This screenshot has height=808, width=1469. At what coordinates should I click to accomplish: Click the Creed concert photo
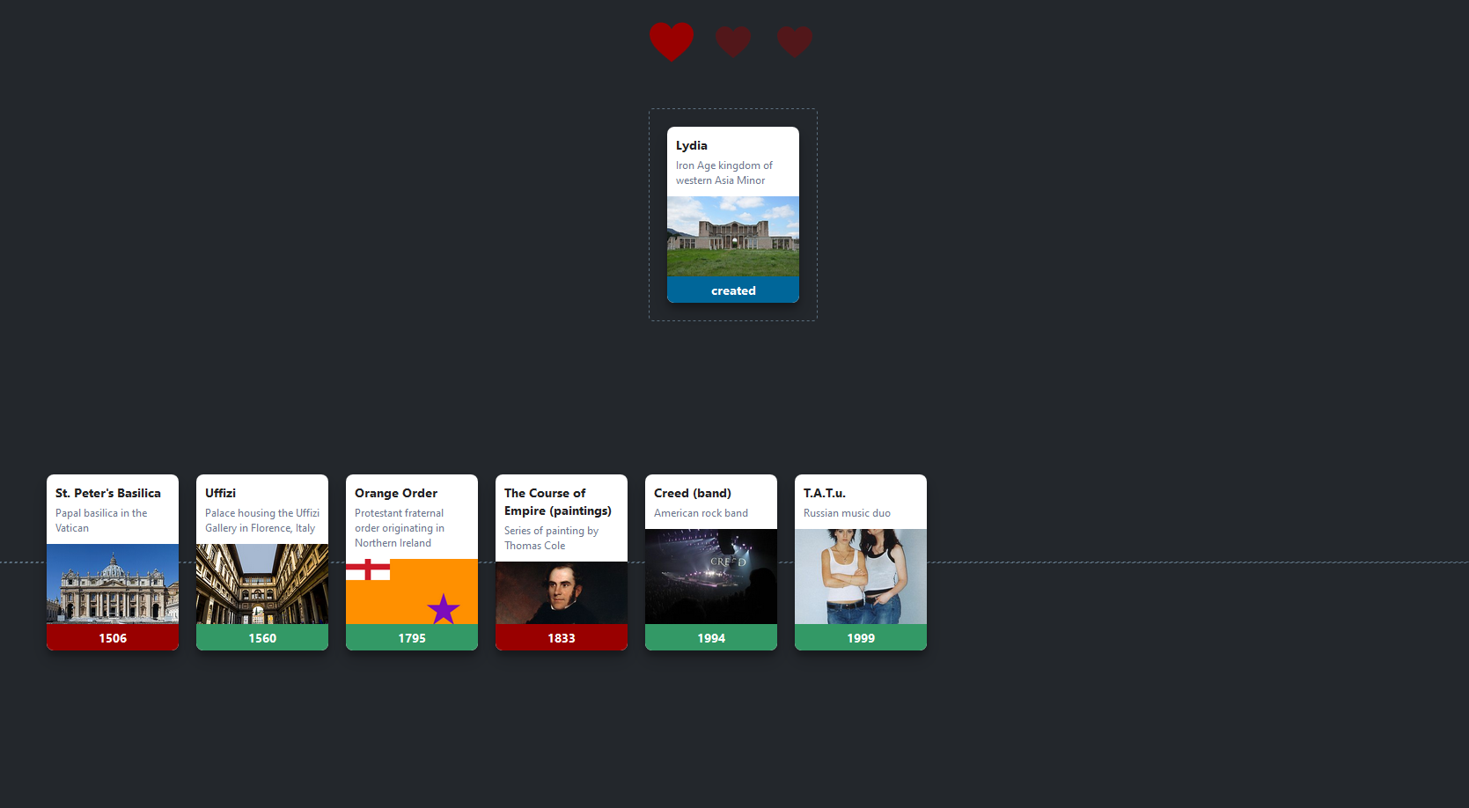tap(711, 577)
